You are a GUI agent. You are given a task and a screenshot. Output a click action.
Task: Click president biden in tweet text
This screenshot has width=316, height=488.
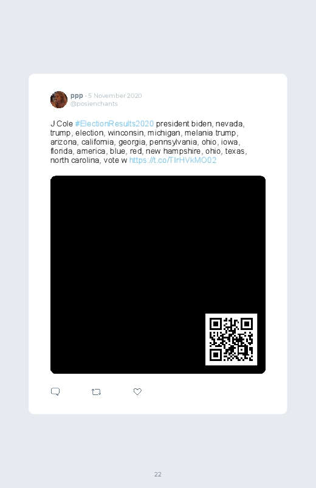coord(184,123)
